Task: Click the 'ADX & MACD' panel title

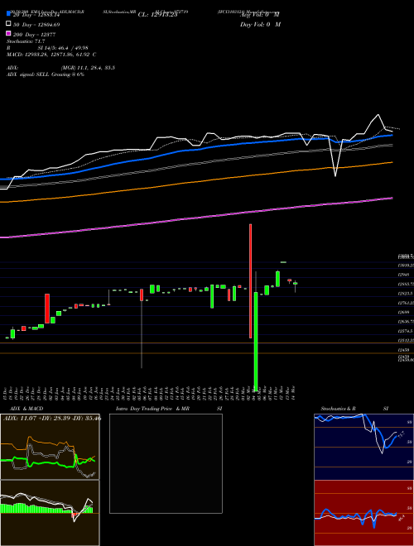Action: click(26, 409)
